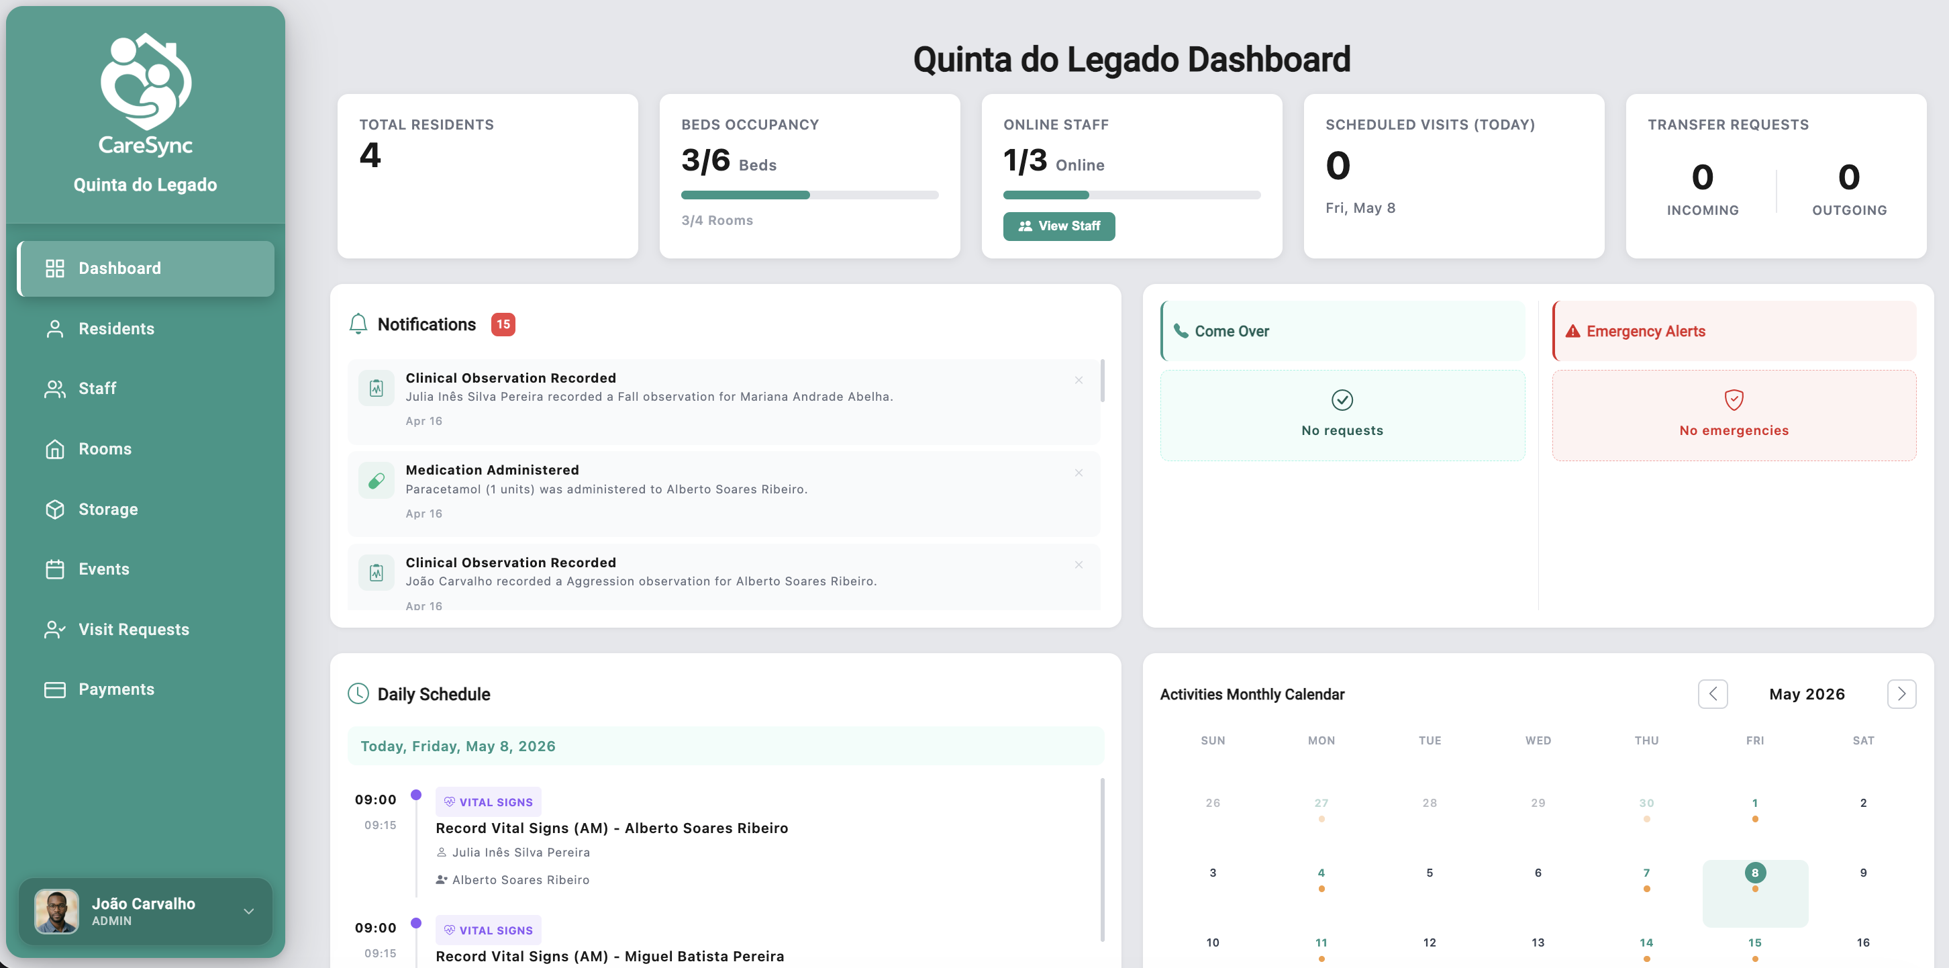Click the Today, Friday, May 8, 2026 header
Image resolution: width=1949 pixels, height=968 pixels.
pos(726,746)
